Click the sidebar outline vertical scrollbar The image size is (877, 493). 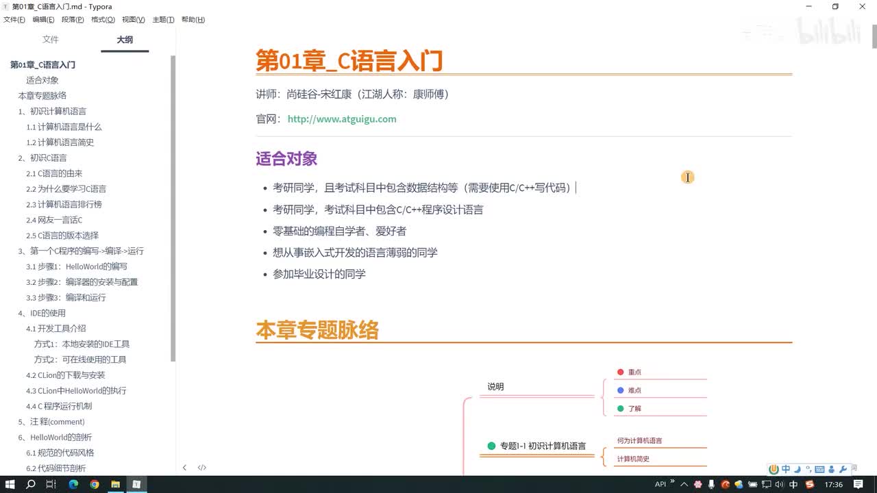pyautogui.click(x=173, y=208)
